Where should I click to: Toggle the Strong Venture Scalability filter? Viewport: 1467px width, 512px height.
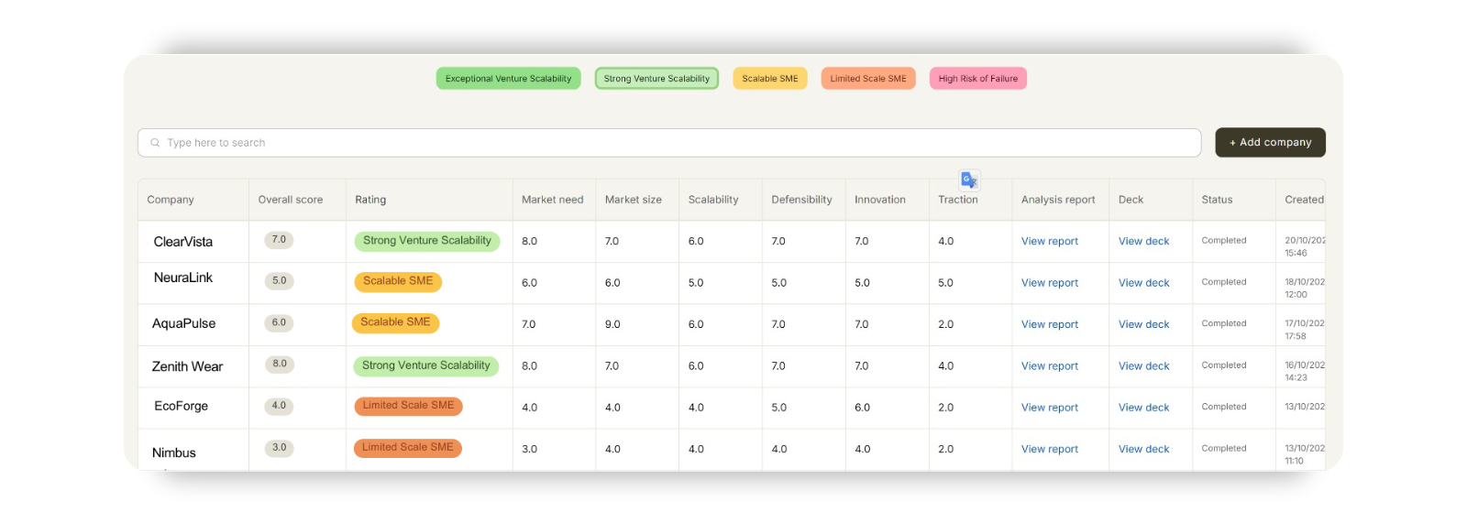(x=656, y=79)
